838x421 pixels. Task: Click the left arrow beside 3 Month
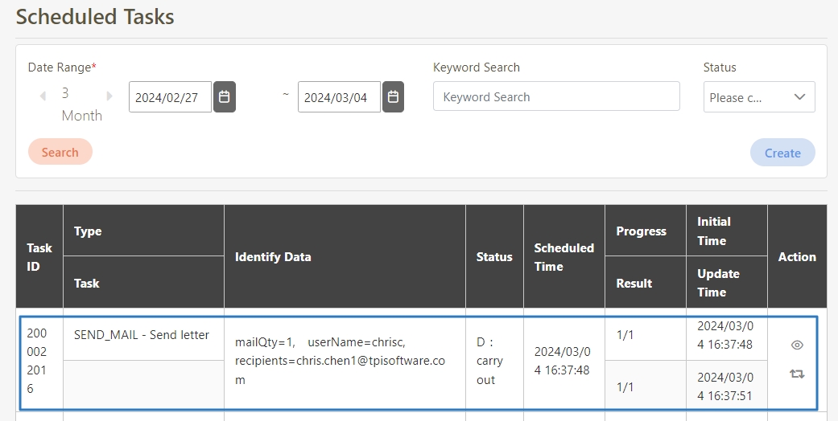click(x=43, y=96)
